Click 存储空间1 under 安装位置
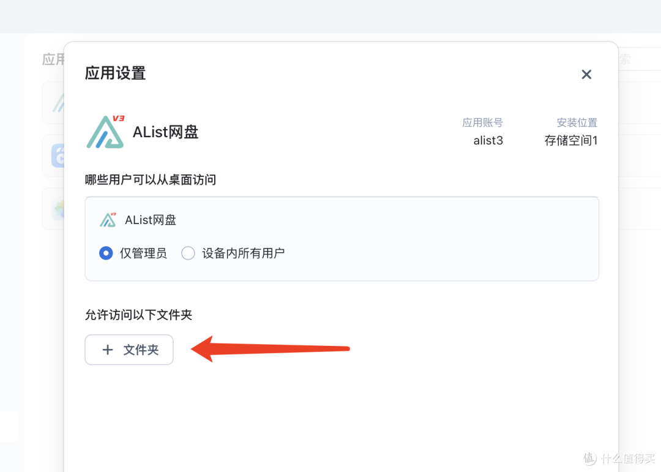 [571, 140]
